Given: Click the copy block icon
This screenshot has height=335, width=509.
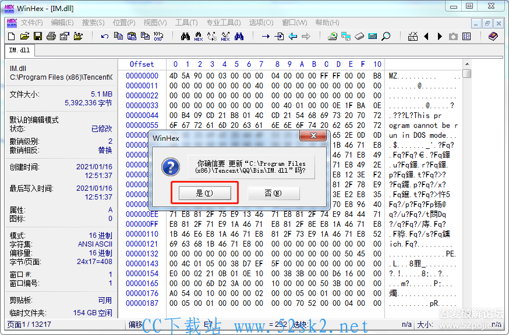Looking at the screenshot, I should (118, 36).
